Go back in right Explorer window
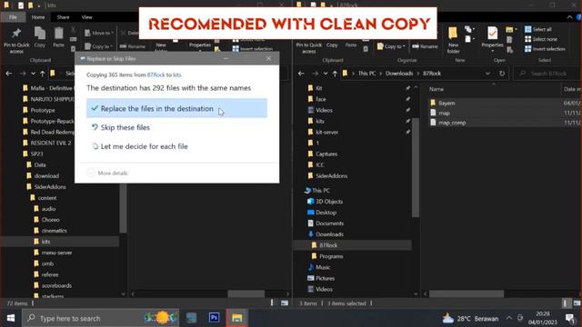Screen dimensions: 582x327 pyautogui.click(x=301, y=74)
